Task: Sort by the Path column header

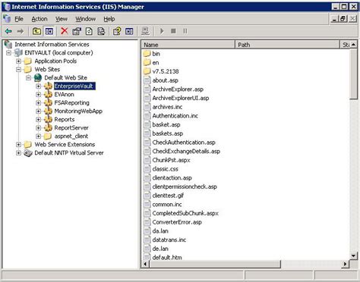Action: [x=287, y=45]
